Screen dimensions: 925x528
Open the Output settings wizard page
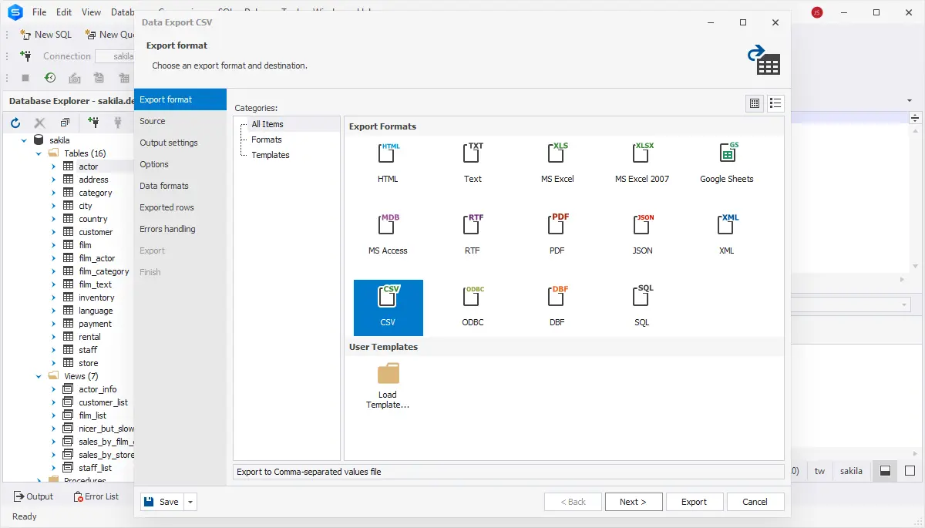(x=168, y=143)
